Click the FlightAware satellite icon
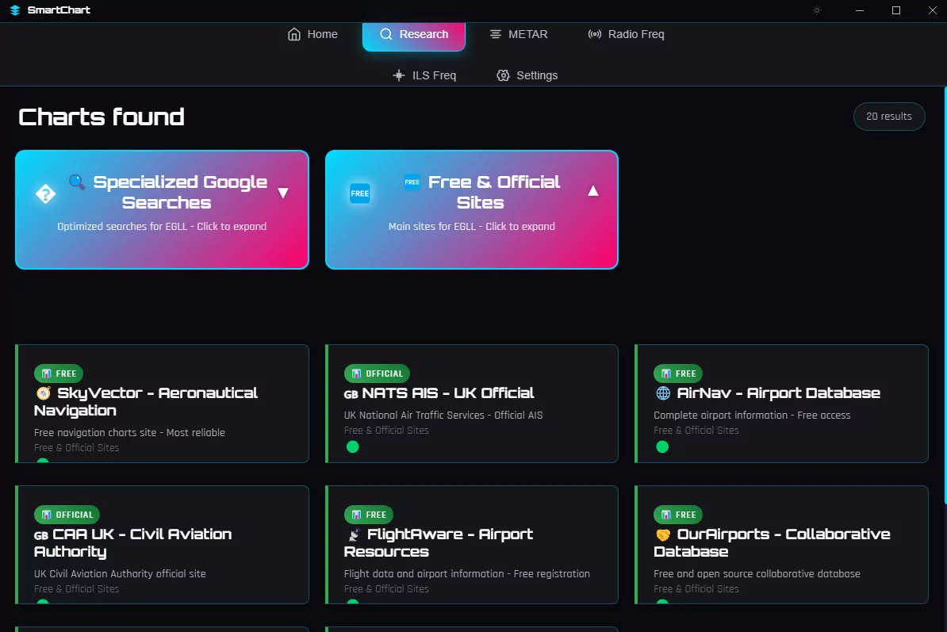This screenshot has height=632, width=947. coord(353,534)
